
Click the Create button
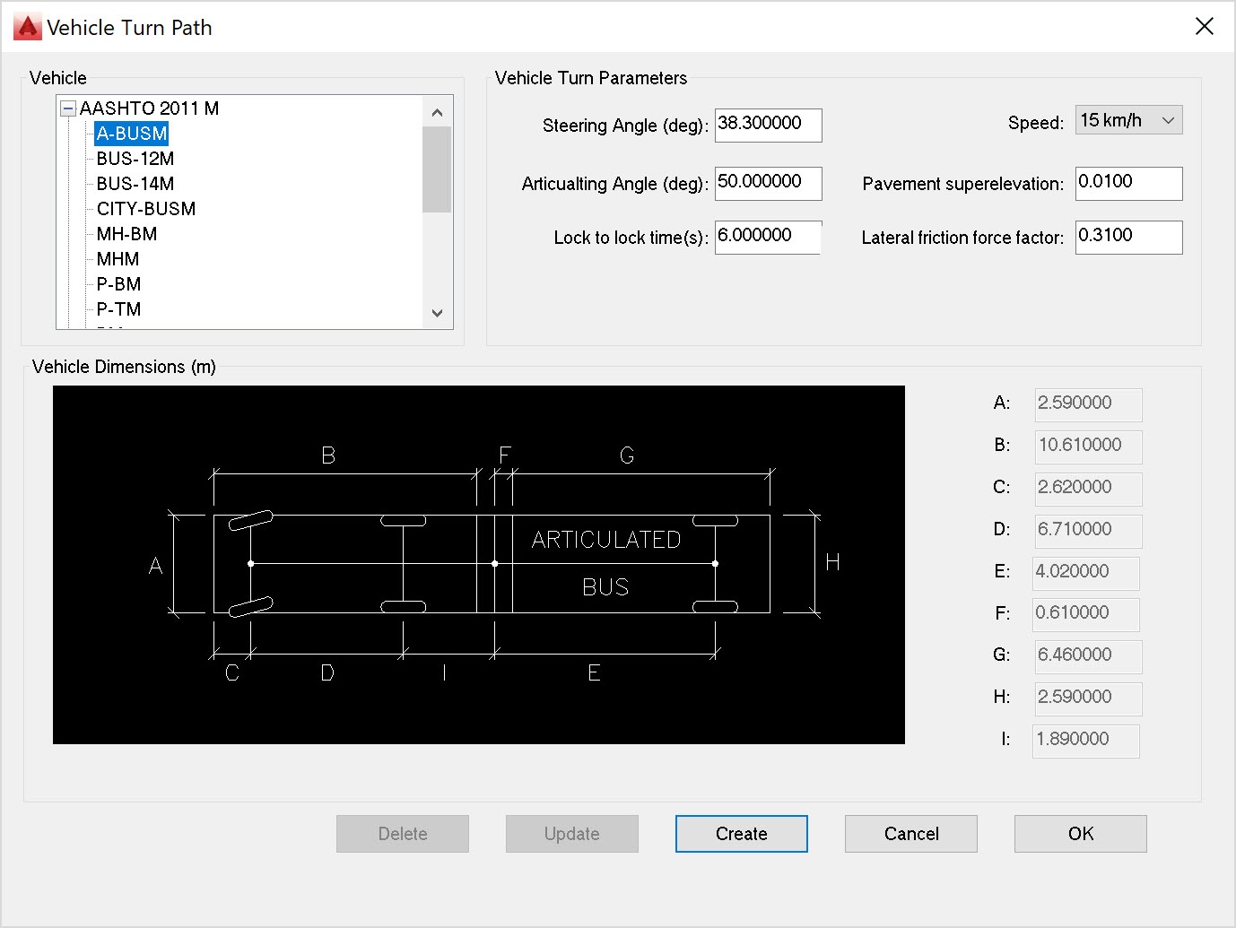click(742, 834)
